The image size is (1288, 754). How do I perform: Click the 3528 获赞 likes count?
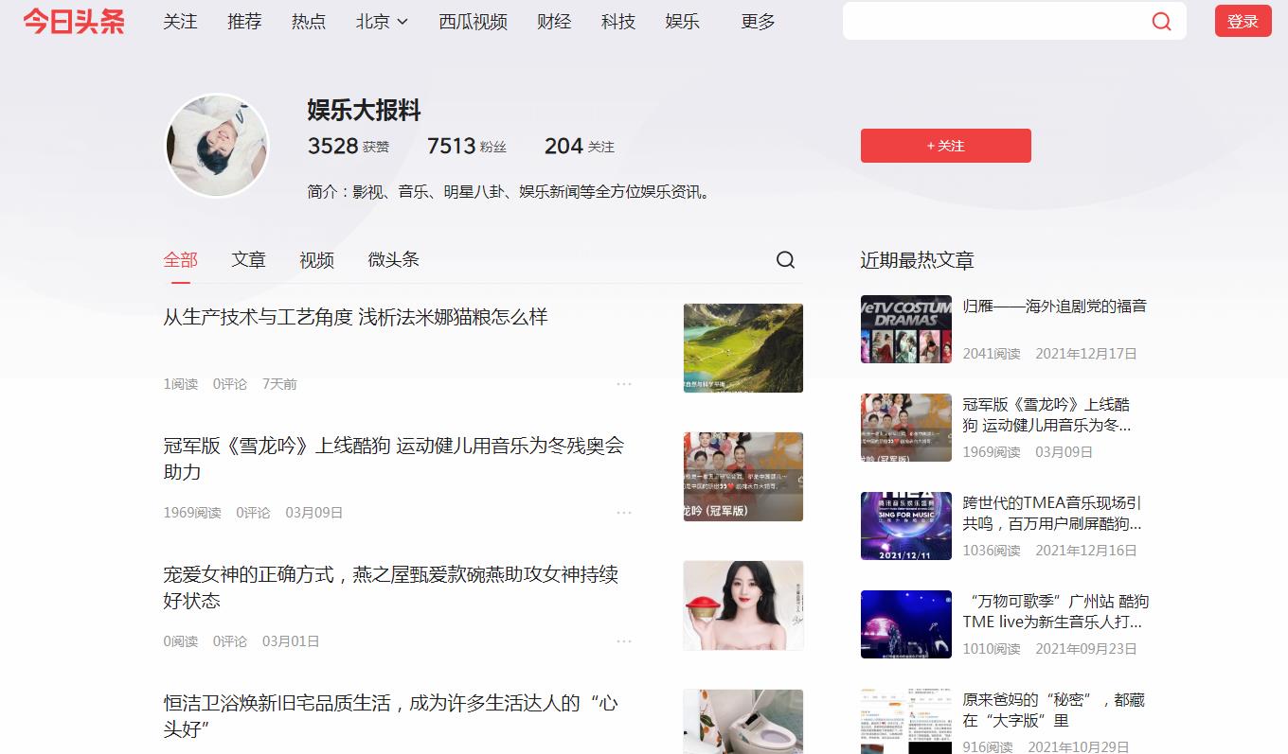pyautogui.click(x=348, y=147)
